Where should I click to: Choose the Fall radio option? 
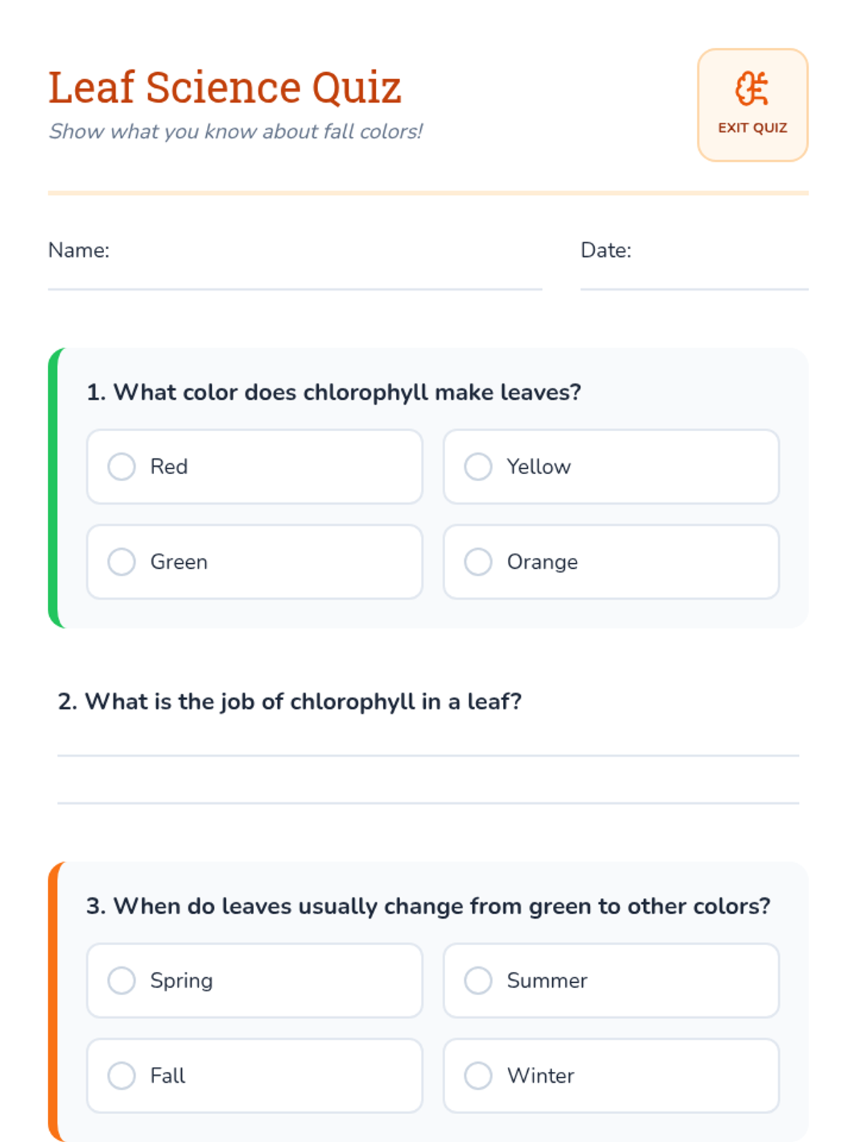pyautogui.click(x=122, y=1076)
